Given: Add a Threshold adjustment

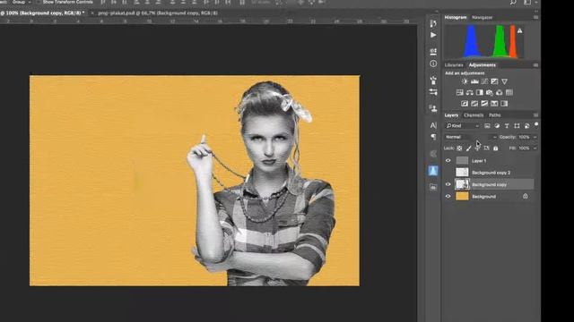Looking at the screenshot, I should [x=484, y=104].
